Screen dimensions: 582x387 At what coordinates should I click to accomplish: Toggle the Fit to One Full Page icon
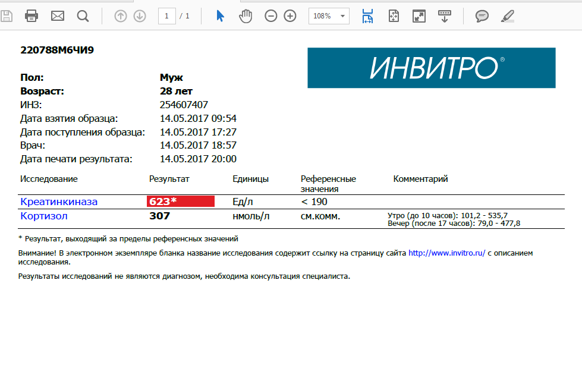coord(394,16)
